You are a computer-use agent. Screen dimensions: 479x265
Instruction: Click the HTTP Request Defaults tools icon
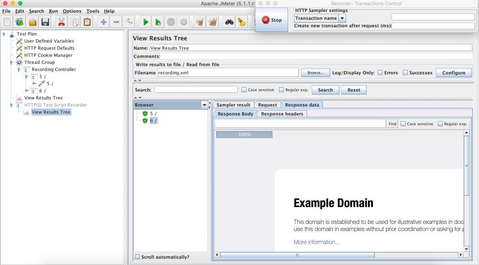pyautogui.click(x=19, y=48)
